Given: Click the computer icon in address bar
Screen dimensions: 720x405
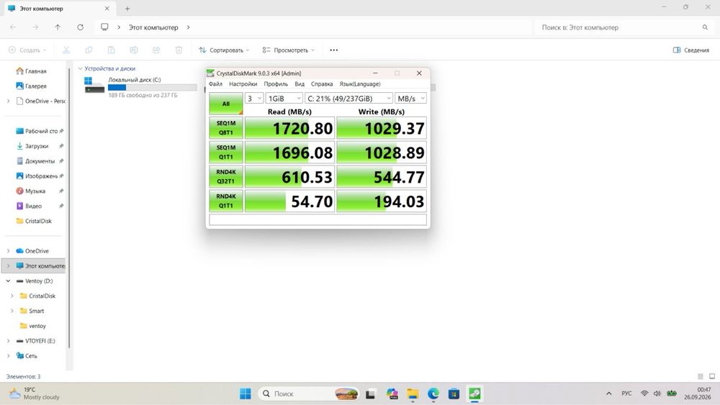Looking at the screenshot, I should click(x=104, y=27).
